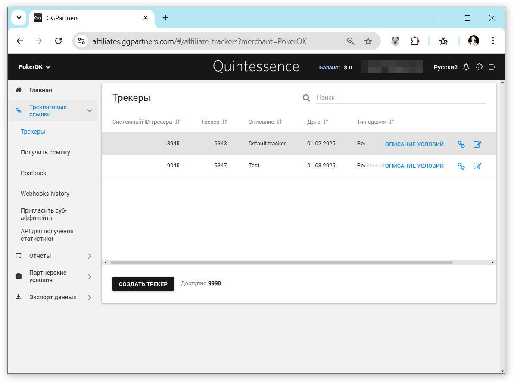Reload the page in Chrome
This screenshot has width=514, height=383.
click(58, 41)
